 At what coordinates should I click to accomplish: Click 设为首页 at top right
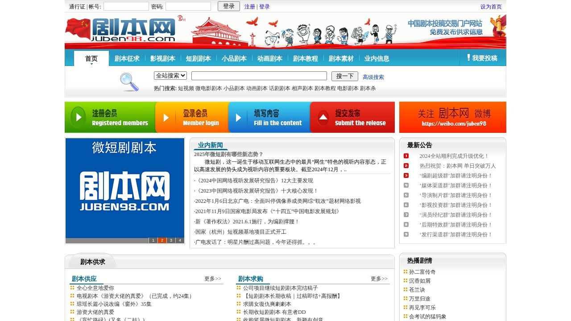[x=490, y=6]
